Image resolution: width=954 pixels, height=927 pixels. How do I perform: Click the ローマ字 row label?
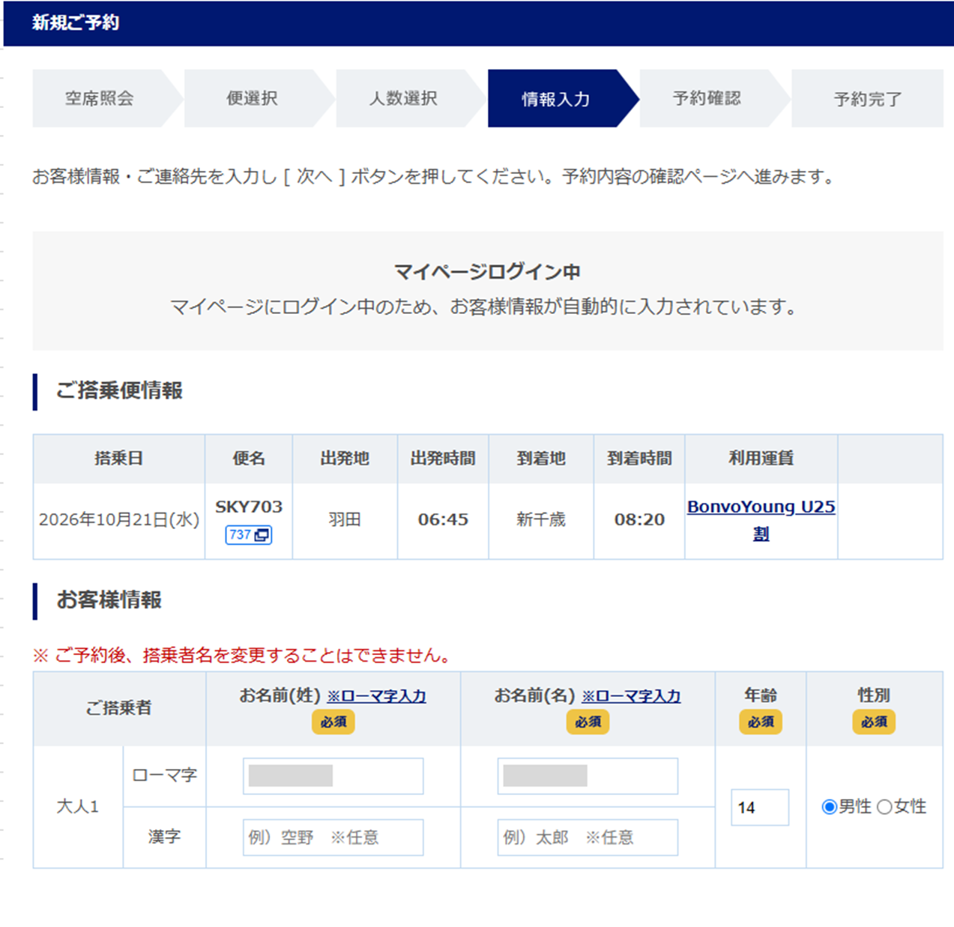(164, 776)
